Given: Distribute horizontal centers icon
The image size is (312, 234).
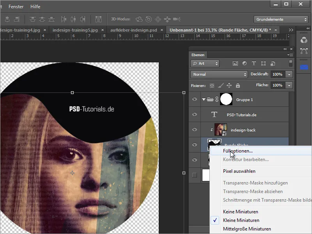Looking at the screenshot, I should click(x=73, y=19).
